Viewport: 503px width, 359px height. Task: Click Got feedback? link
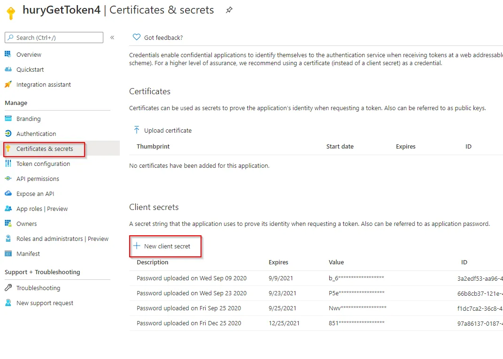163,38
